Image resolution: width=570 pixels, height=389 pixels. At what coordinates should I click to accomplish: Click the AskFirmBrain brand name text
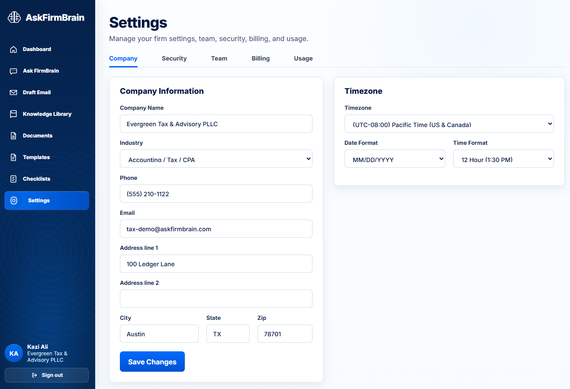55,18
